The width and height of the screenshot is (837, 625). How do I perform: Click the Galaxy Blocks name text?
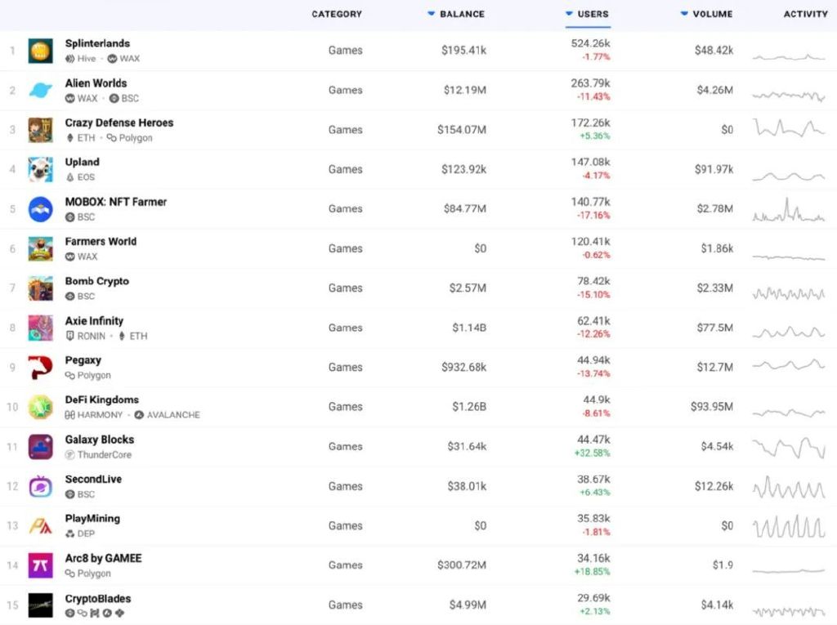tap(100, 440)
